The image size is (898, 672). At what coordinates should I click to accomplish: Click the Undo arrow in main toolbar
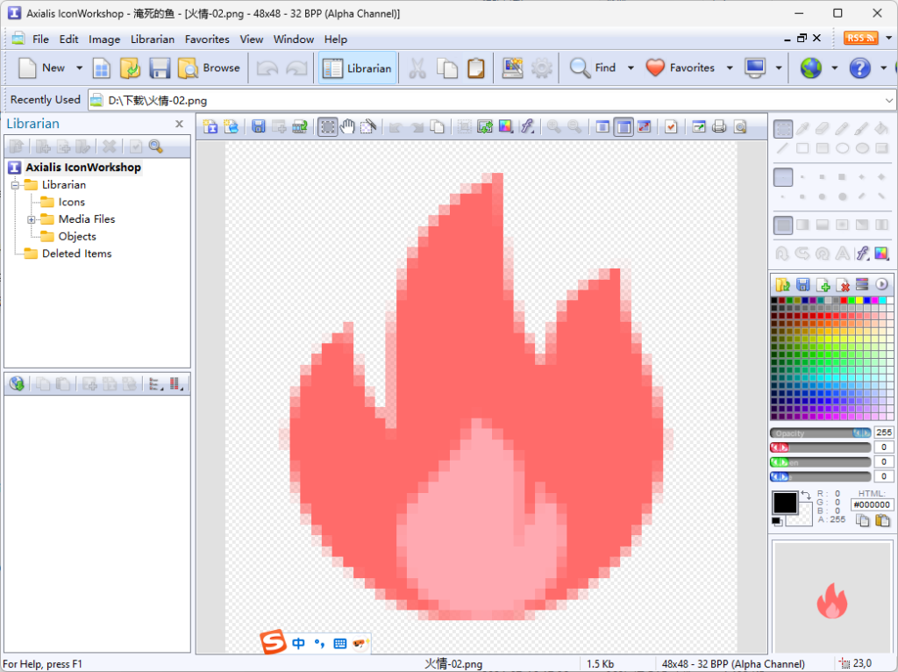pyautogui.click(x=267, y=68)
